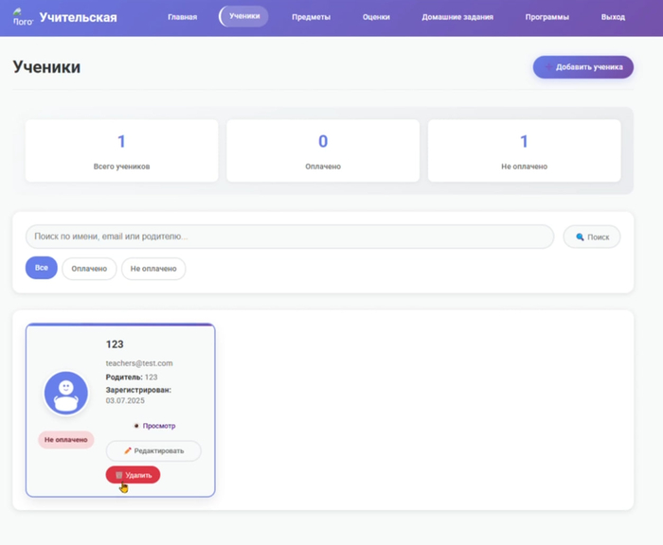Click the Ученики page heading

pyautogui.click(x=46, y=67)
